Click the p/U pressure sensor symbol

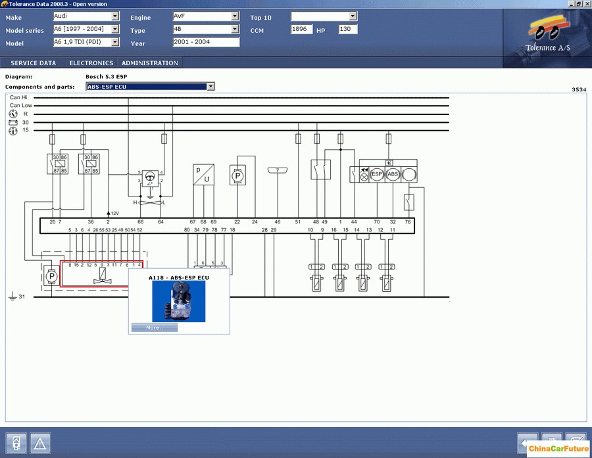point(203,174)
